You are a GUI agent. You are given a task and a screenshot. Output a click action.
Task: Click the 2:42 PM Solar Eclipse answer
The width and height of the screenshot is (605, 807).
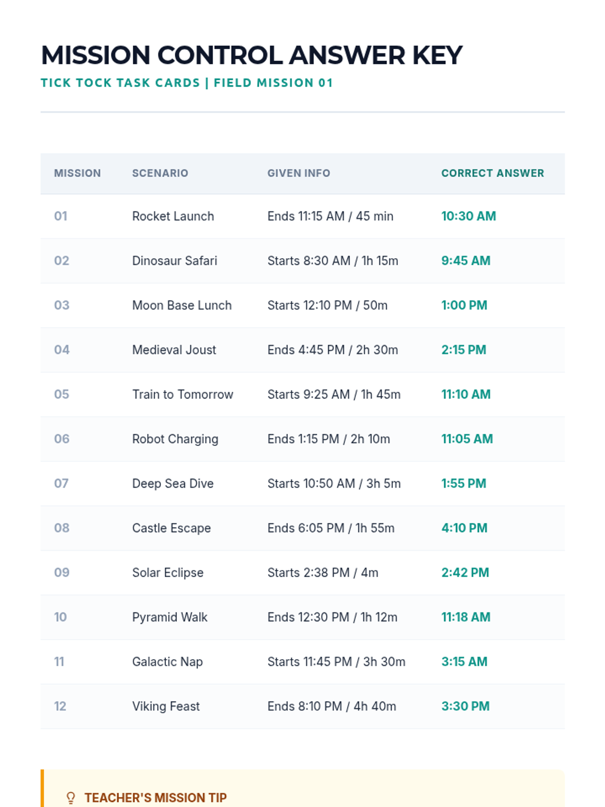click(465, 572)
